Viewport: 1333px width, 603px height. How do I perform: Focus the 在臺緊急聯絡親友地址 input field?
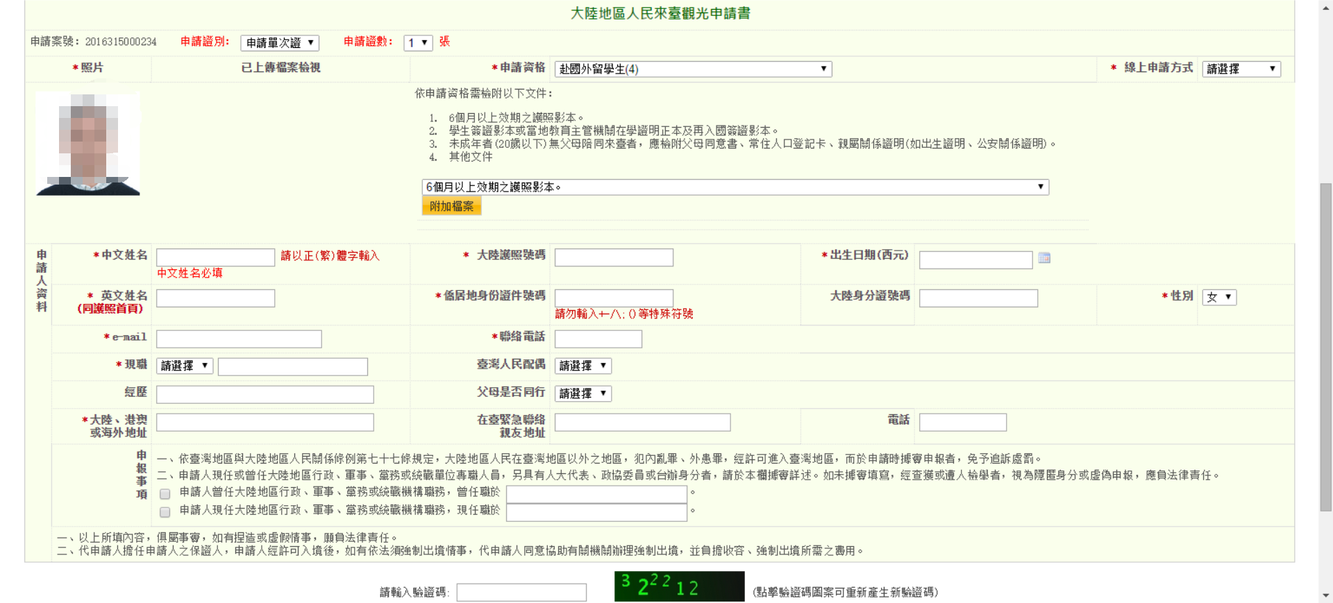(x=643, y=422)
